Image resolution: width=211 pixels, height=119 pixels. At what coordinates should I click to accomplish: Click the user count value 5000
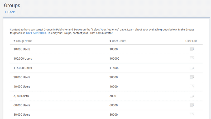(113, 96)
